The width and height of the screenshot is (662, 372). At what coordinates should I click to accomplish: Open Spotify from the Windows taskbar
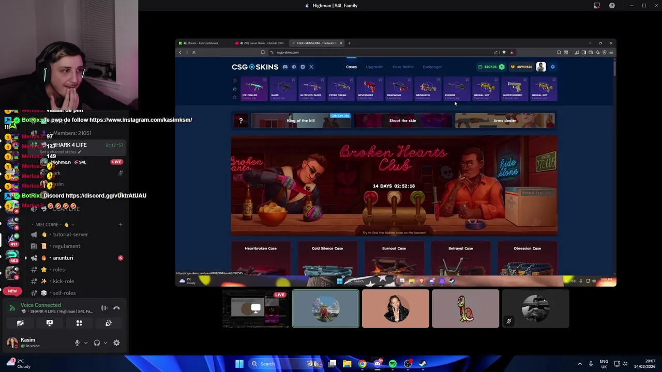coord(393,364)
